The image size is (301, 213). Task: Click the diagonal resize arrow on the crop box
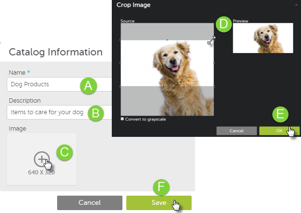[211, 42]
